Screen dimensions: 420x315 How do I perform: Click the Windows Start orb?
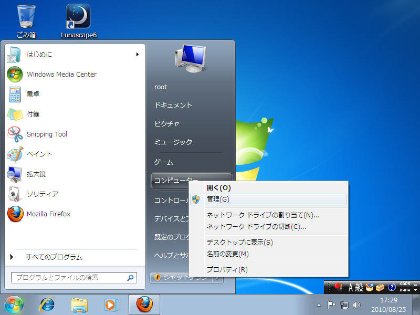point(14,305)
